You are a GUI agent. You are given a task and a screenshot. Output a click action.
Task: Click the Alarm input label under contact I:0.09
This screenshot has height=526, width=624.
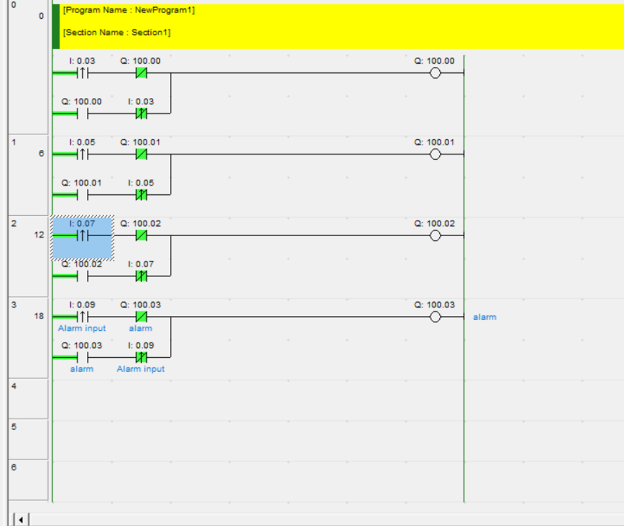tap(82, 328)
